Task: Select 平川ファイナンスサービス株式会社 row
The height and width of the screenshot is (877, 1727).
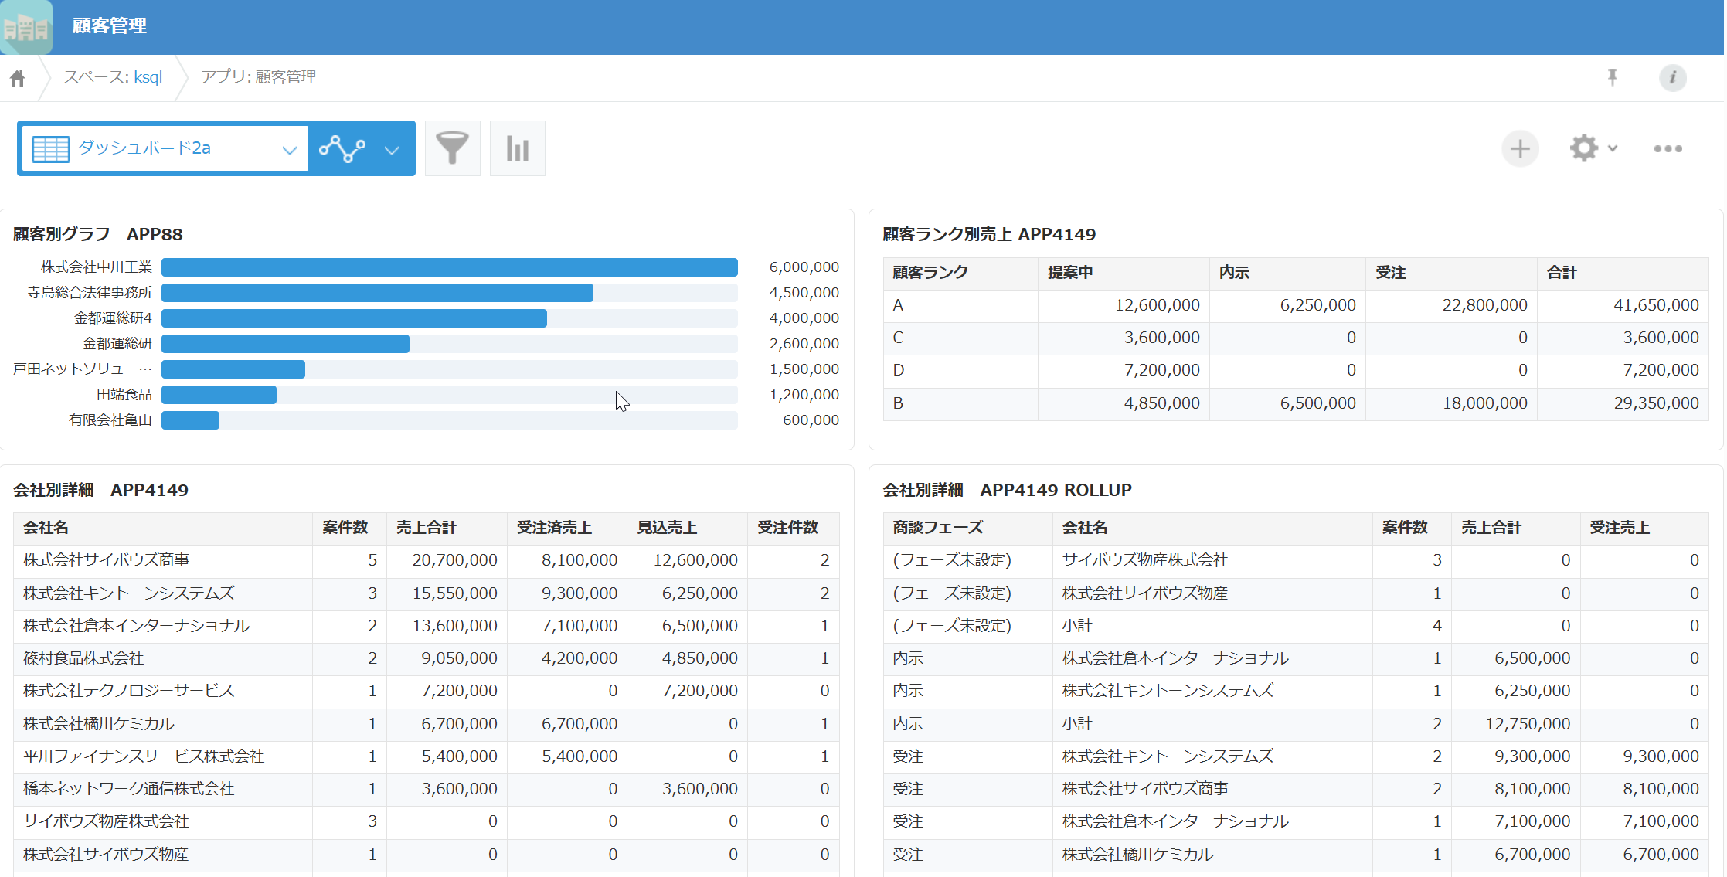Action: coord(427,757)
